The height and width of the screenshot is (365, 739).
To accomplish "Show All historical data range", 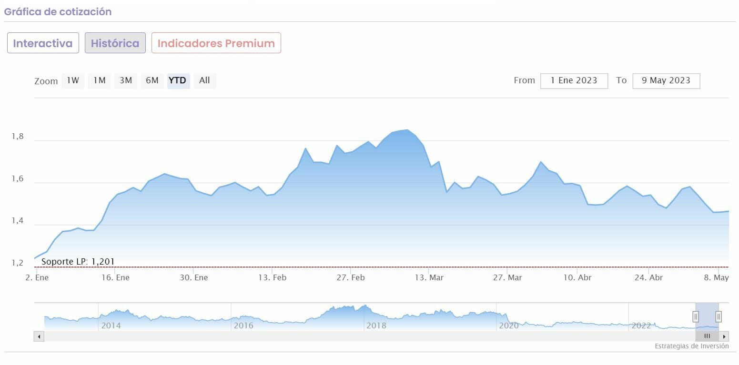I will [204, 81].
